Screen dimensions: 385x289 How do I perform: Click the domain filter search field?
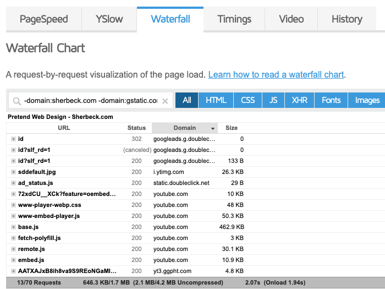(91, 101)
